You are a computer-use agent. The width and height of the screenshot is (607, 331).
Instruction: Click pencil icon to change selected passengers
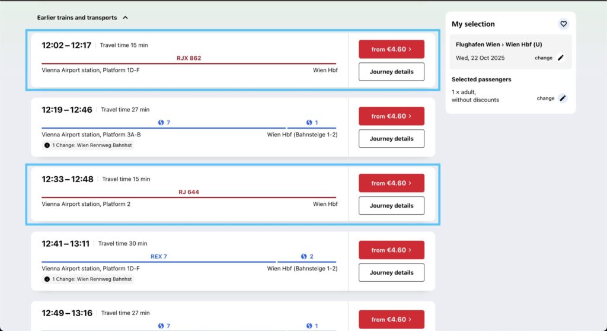(563, 98)
